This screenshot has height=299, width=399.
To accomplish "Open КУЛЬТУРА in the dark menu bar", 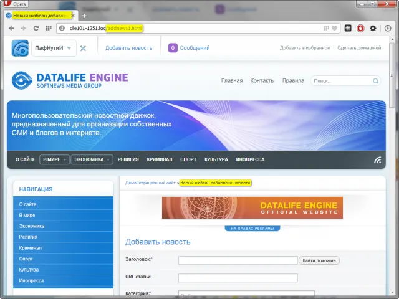I will (x=216, y=159).
